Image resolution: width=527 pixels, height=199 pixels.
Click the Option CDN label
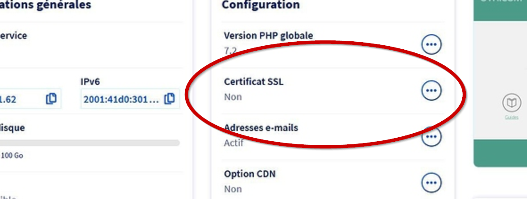(250, 174)
